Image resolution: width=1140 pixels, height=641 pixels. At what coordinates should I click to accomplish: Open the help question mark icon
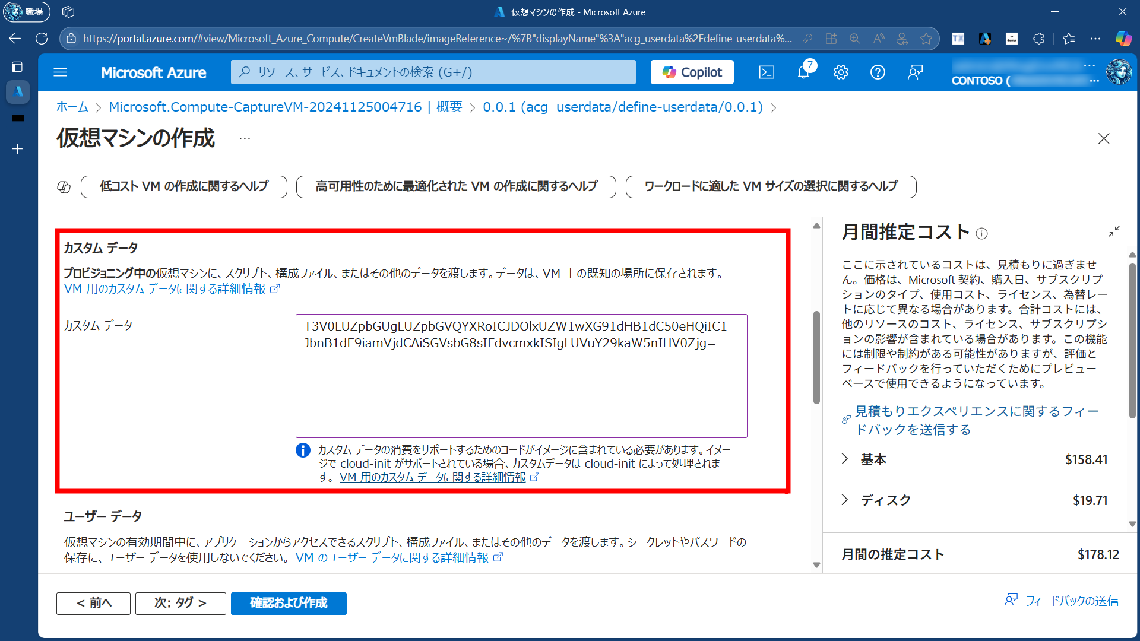(x=878, y=72)
